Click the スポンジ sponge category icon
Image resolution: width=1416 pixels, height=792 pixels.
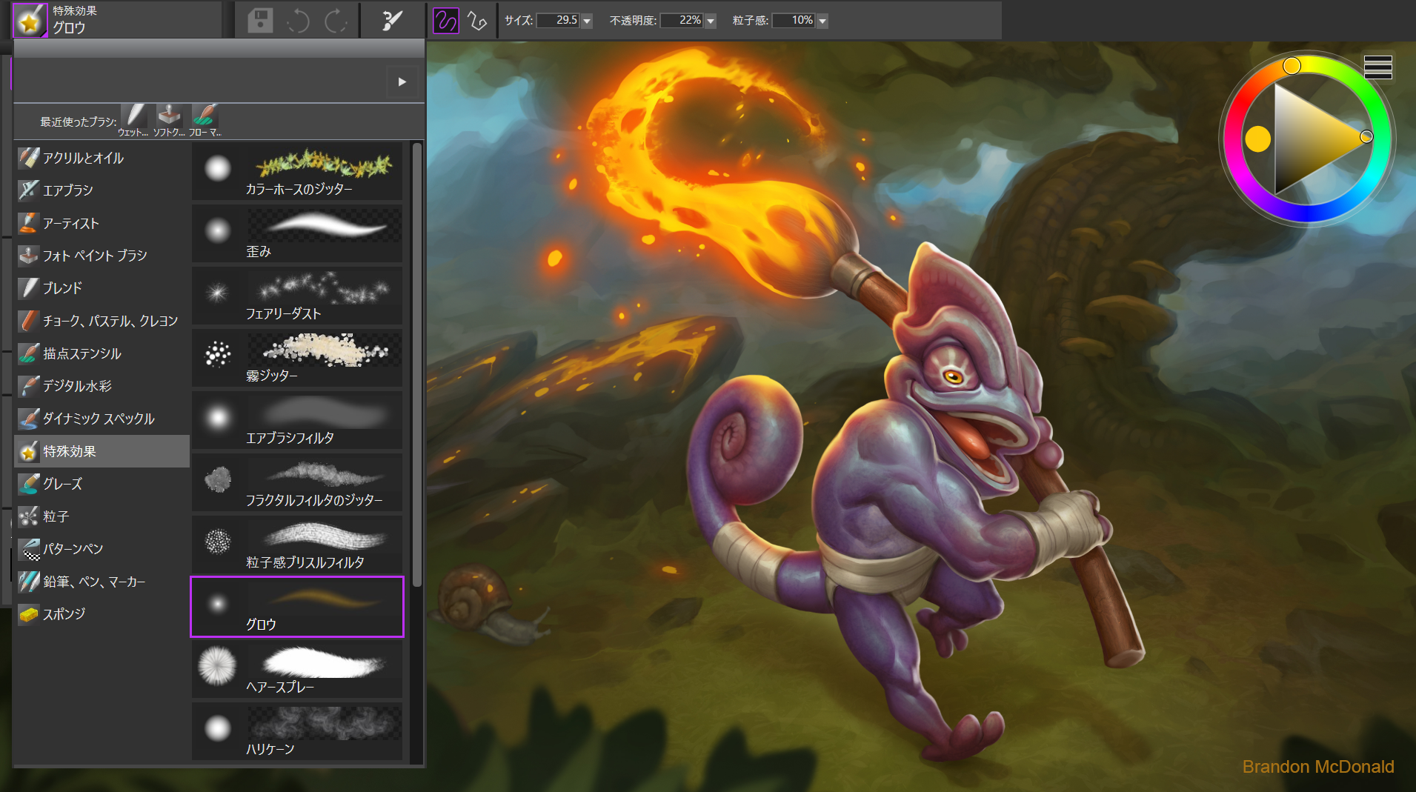[x=29, y=614]
